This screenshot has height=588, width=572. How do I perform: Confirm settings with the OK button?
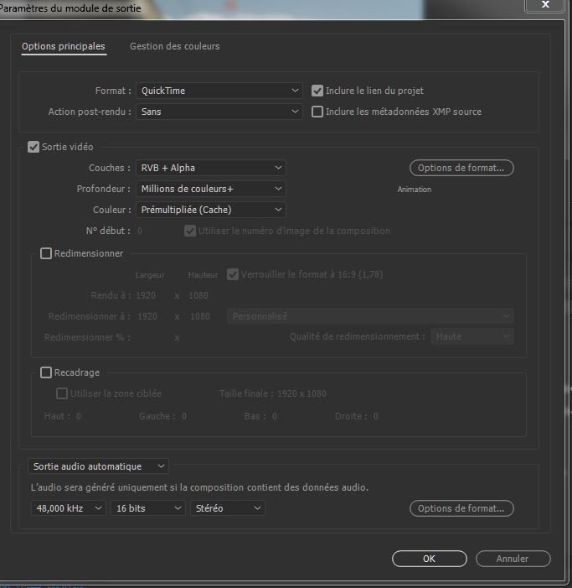coord(430,559)
